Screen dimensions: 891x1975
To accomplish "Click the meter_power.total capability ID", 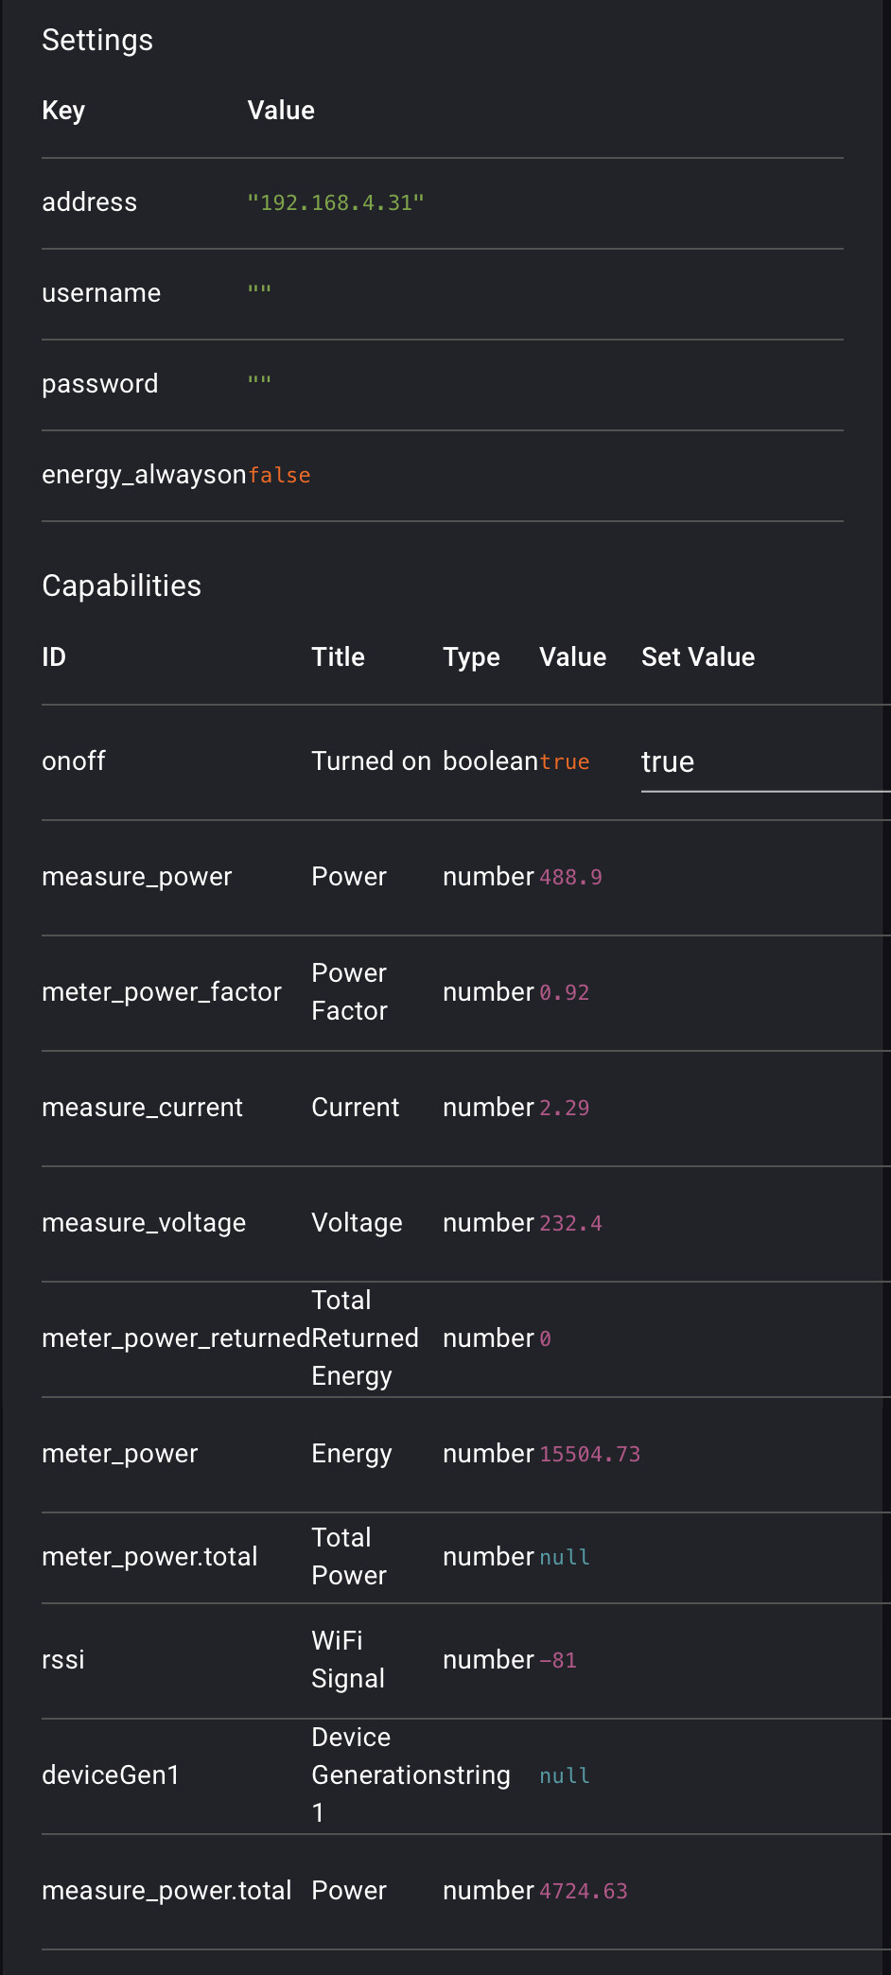I will [x=149, y=1557].
